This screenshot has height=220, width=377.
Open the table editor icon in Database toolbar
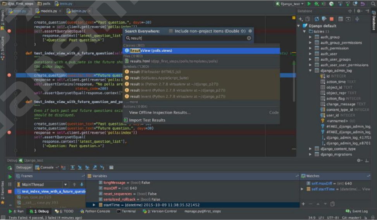(x=341, y=19)
